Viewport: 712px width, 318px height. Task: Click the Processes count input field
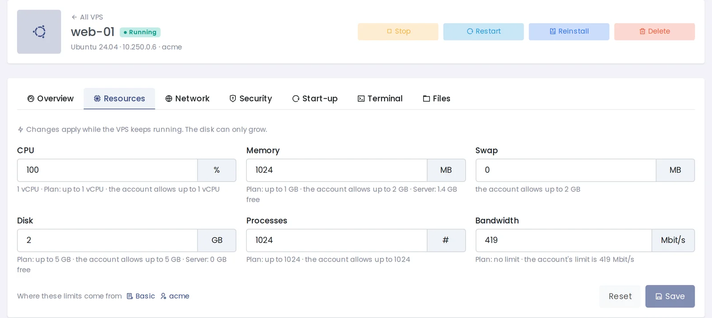click(x=337, y=240)
